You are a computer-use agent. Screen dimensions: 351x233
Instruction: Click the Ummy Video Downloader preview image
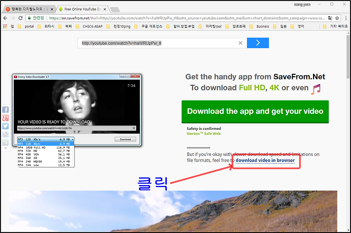pos(77,110)
